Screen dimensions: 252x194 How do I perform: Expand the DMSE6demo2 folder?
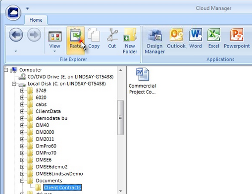(22, 167)
